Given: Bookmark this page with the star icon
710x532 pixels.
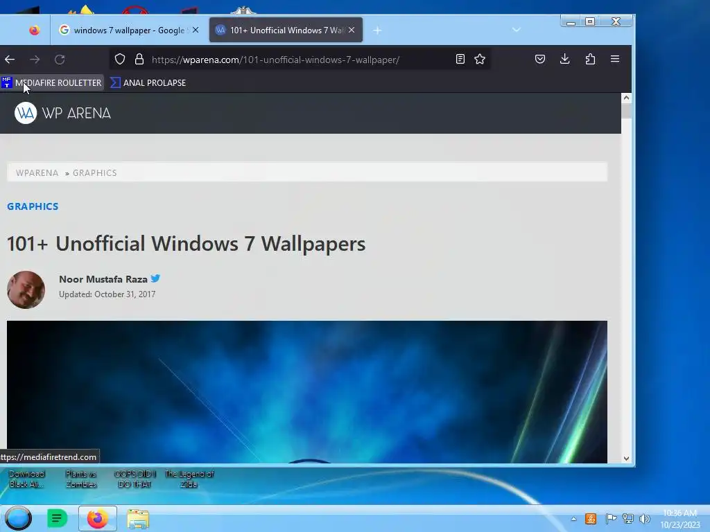Looking at the screenshot, I should click(x=480, y=59).
